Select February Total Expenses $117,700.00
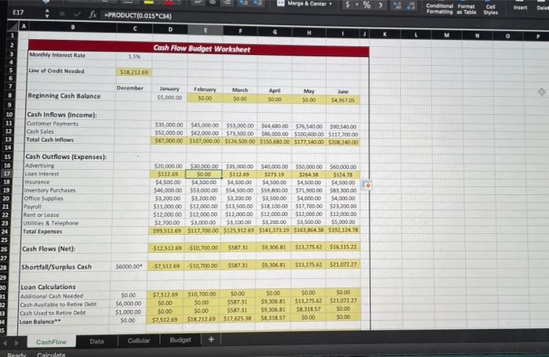Image resolution: width=549 pixels, height=357 pixels. coord(203,230)
